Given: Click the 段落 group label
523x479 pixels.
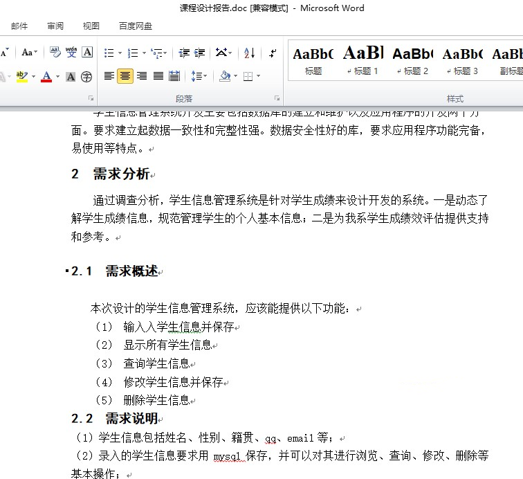Looking at the screenshot, I should [184, 99].
